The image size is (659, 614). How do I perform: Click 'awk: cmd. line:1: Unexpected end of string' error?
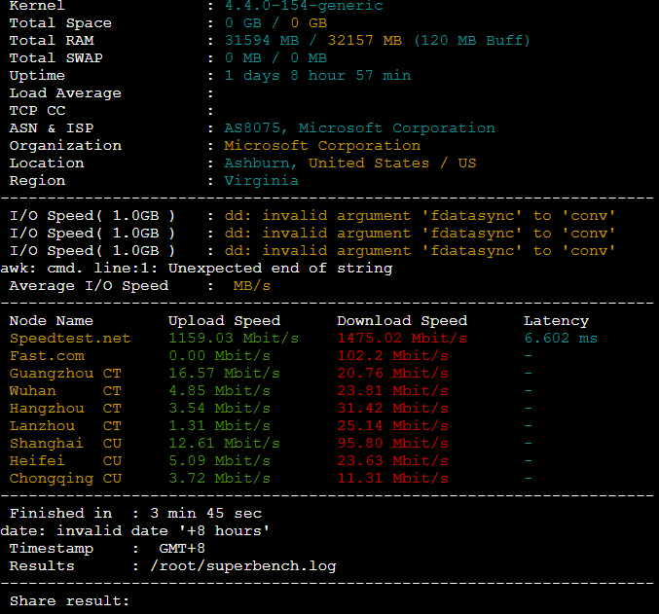[x=197, y=269]
